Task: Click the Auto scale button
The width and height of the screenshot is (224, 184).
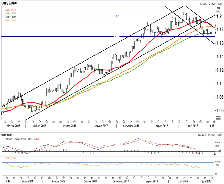Action: (218, 118)
